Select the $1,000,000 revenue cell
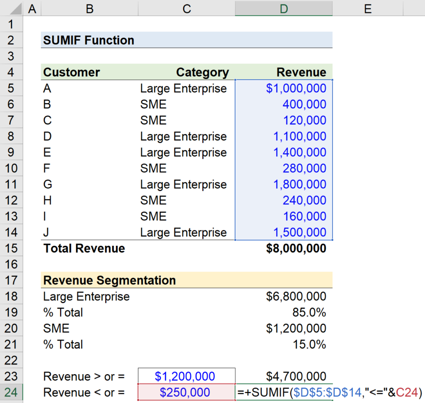Viewport: 425px width, 403px height. click(x=296, y=88)
